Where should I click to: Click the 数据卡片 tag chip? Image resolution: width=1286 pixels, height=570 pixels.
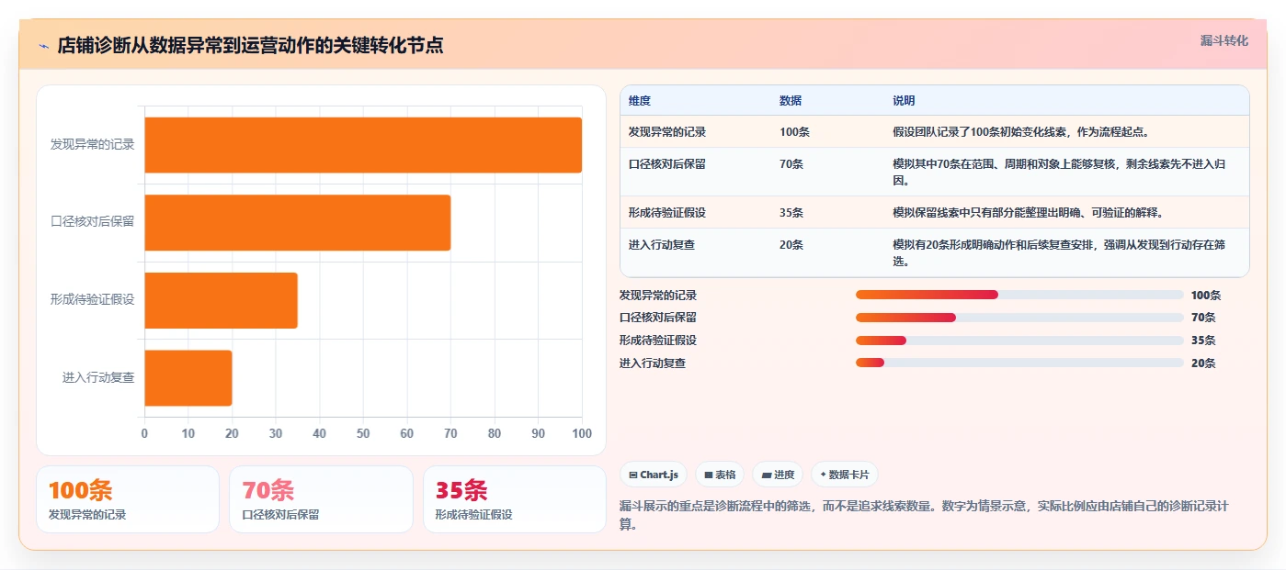[x=844, y=475]
